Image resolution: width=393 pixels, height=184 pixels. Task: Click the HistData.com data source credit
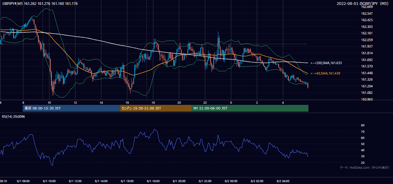pyautogui.click(x=364, y=168)
